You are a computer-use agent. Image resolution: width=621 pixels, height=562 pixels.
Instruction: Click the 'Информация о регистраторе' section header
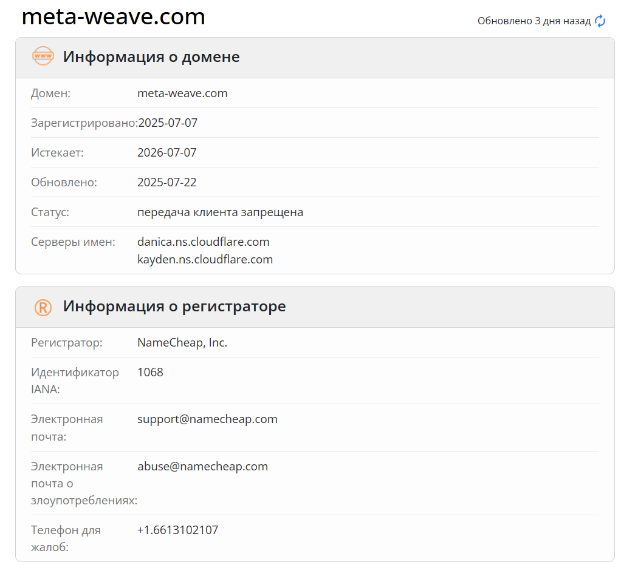tap(174, 306)
